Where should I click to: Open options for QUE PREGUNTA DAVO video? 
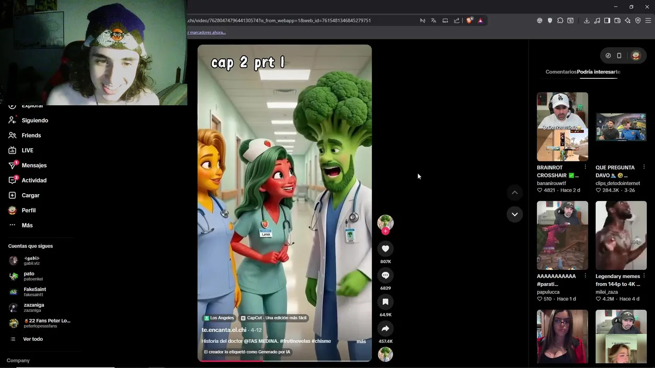(x=644, y=167)
